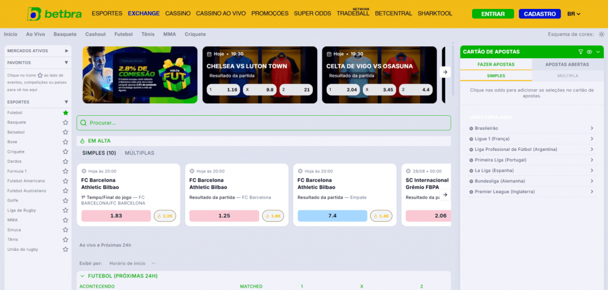Click in the Procurar search field
This screenshot has width=608, height=290.
pyautogui.click(x=264, y=122)
